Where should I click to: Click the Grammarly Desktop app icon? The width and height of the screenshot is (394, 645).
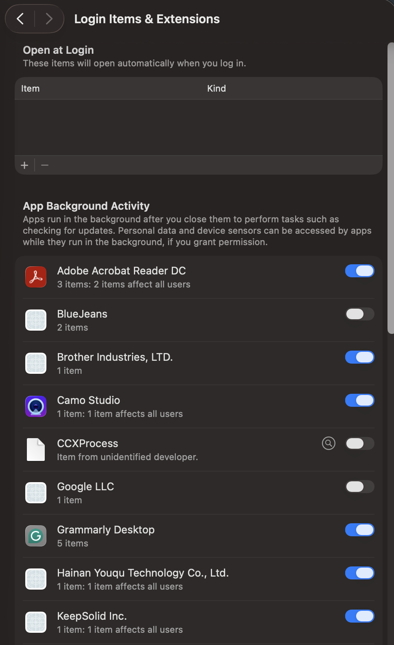[36, 536]
